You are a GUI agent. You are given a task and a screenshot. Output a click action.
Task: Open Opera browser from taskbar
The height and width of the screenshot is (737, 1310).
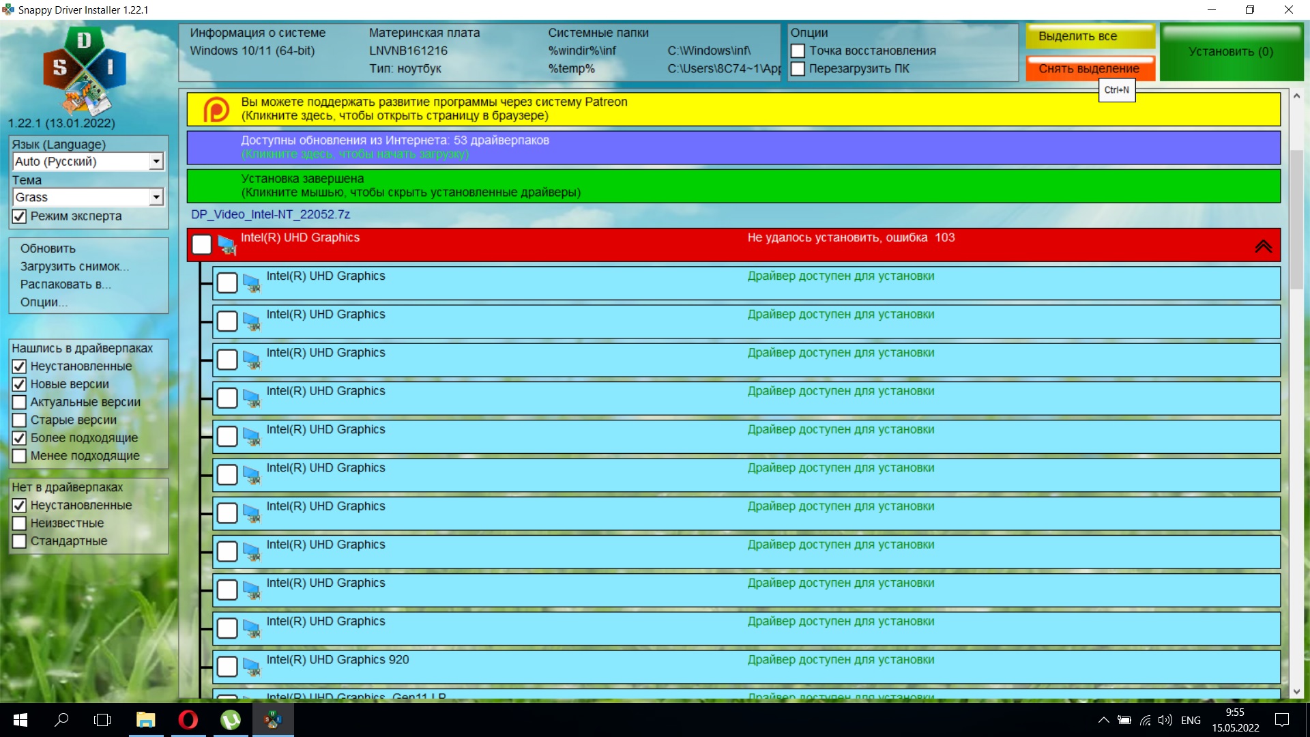[188, 720]
